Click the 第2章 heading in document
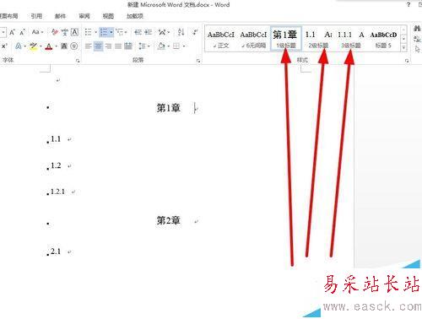This screenshot has width=422, height=319. (x=168, y=220)
